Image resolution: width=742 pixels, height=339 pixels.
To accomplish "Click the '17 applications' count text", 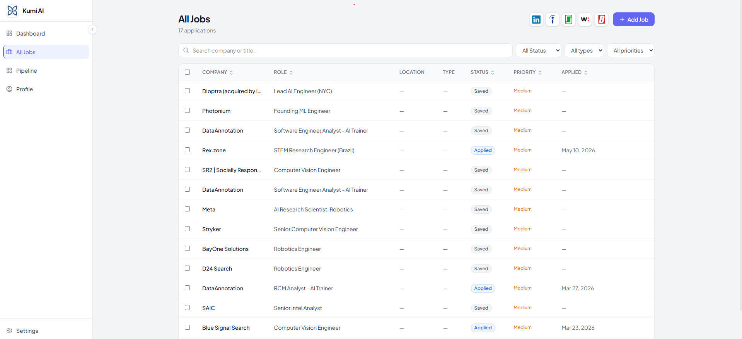I will (x=197, y=31).
